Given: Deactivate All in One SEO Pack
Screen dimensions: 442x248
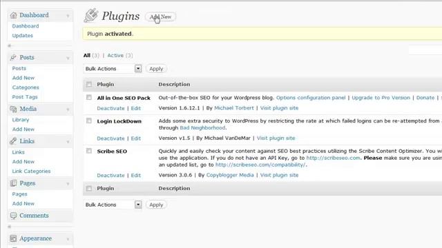Looking at the screenshot, I should pos(110,108).
